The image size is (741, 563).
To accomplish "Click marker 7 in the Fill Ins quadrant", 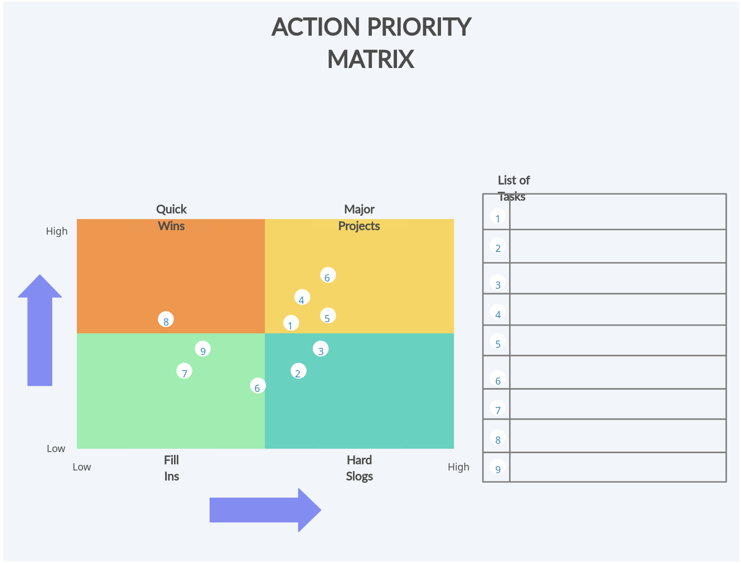I will click(185, 371).
